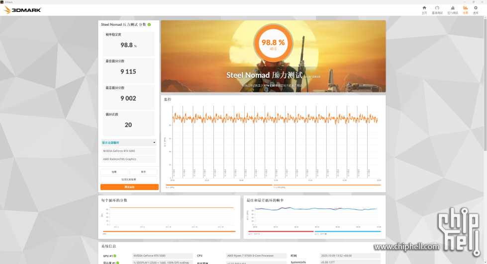Click the 3DMark logo in header

(23, 9)
